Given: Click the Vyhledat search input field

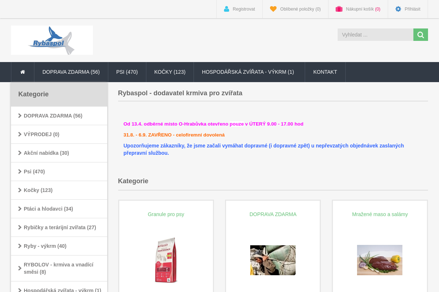Looking at the screenshot, I should [375, 35].
